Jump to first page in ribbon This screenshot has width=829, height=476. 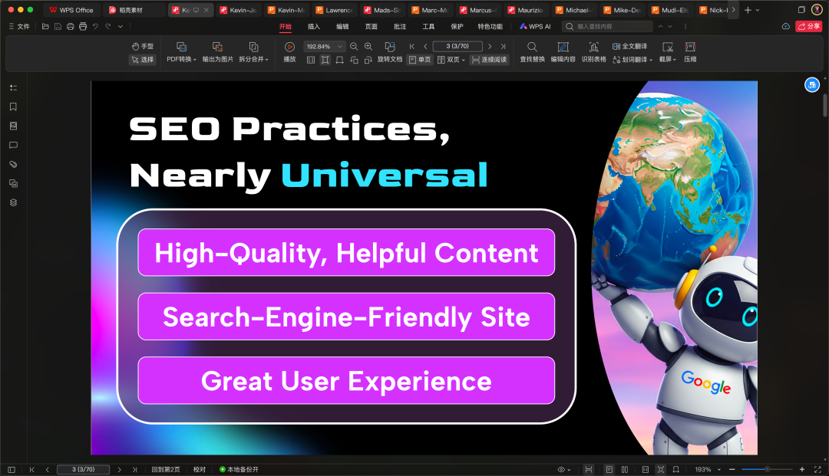(x=412, y=47)
